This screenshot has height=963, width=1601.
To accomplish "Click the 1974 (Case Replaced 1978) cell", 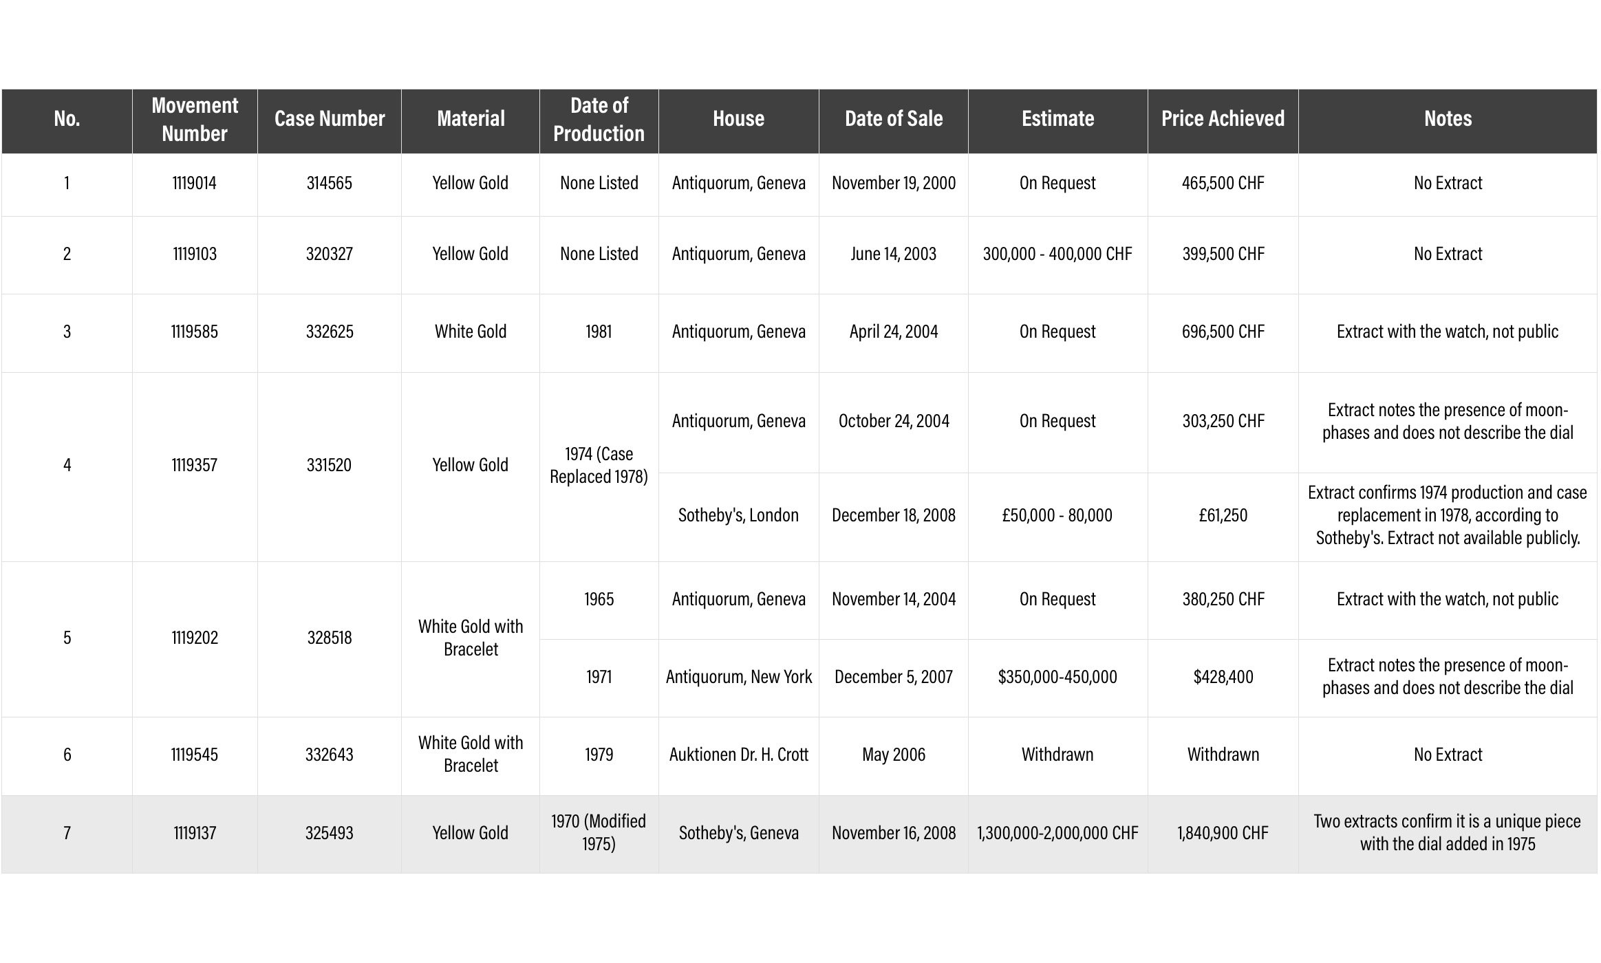I will point(599,466).
